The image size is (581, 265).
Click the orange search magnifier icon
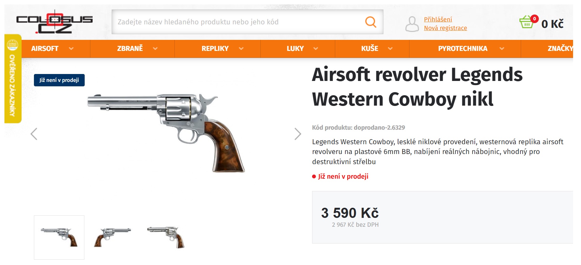370,22
